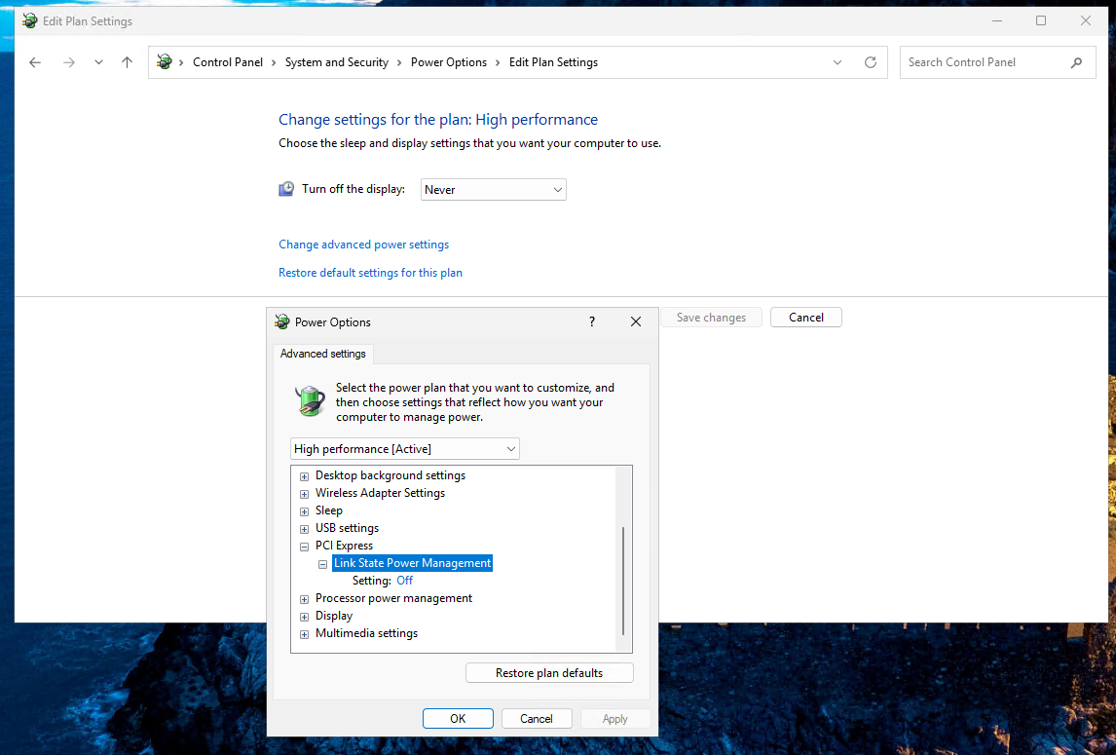Open the address bar history dropdown
Screen dimensions: 1116x755
(x=837, y=62)
